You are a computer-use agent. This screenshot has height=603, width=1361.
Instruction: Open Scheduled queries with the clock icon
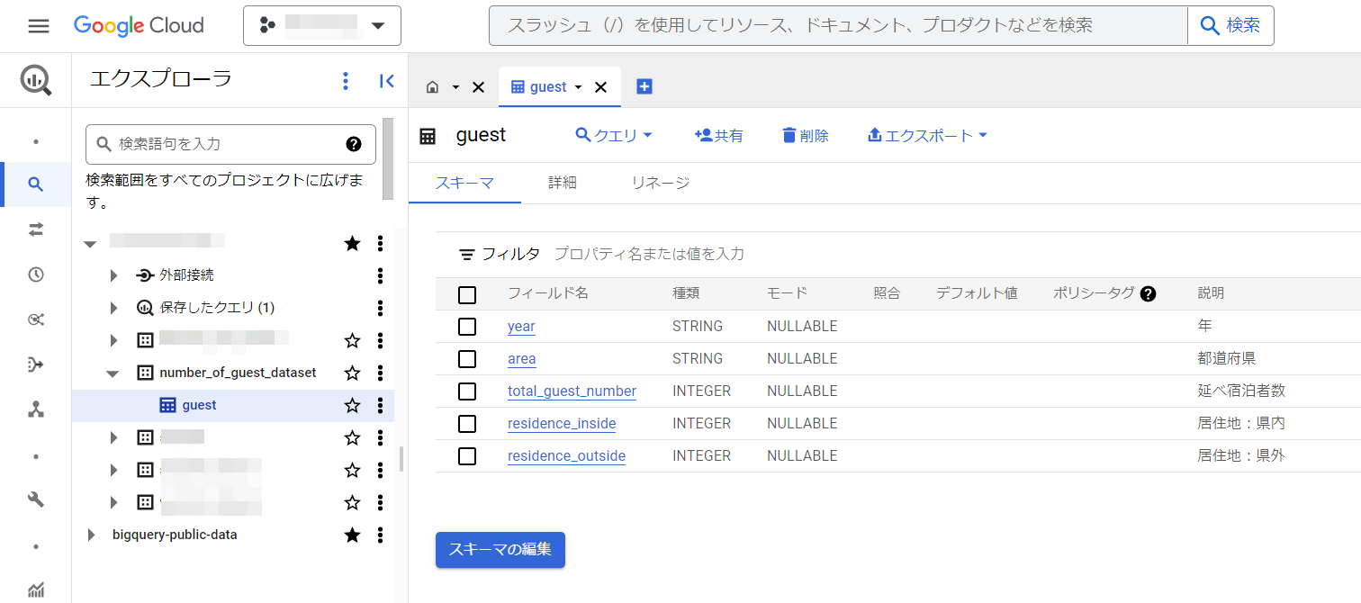click(36, 274)
